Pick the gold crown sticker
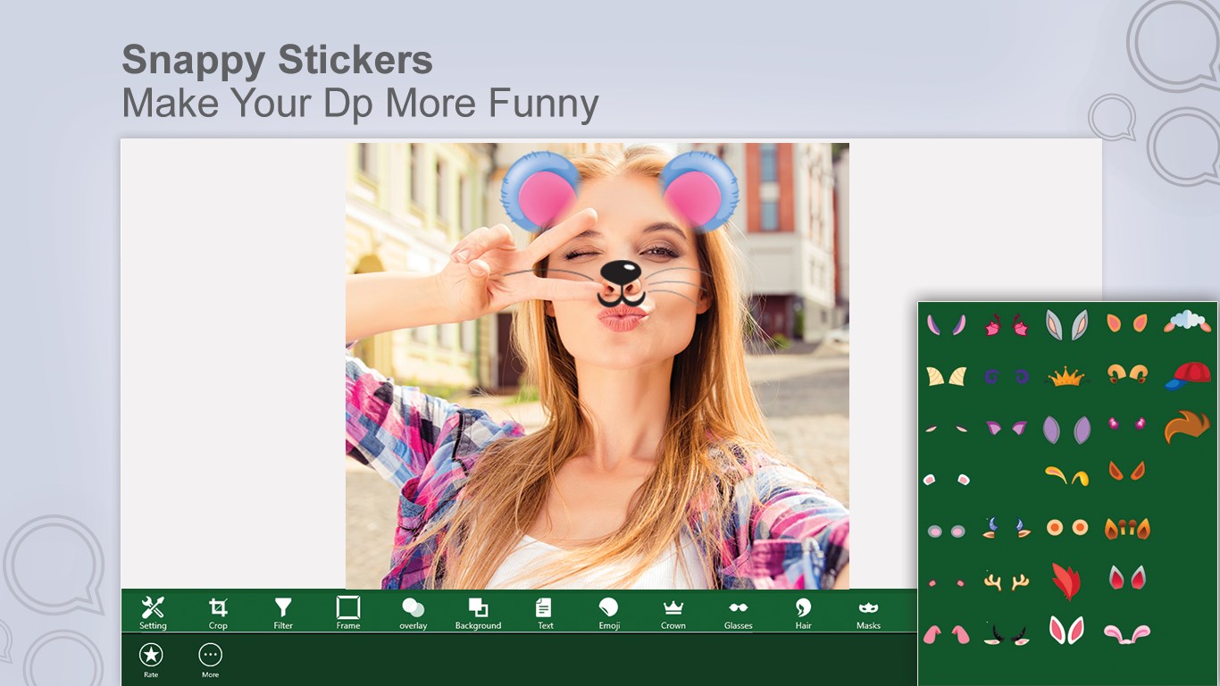1220x686 pixels. pos(1066,377)
